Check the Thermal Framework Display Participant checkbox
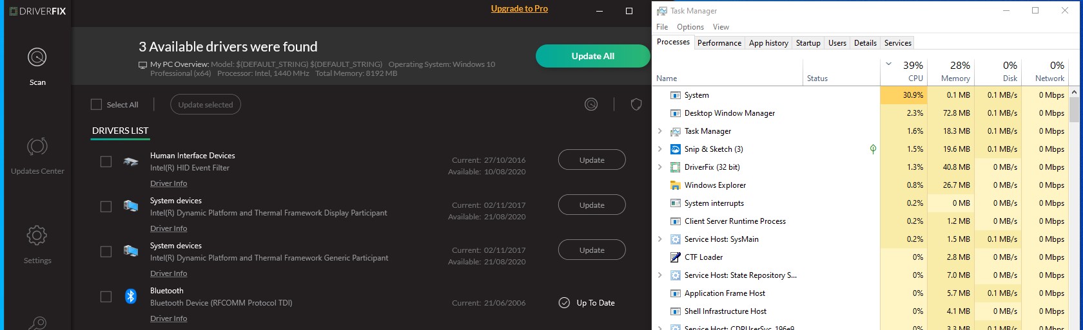The width and height of the screenshot is (1083, 330). pos(106,206)
